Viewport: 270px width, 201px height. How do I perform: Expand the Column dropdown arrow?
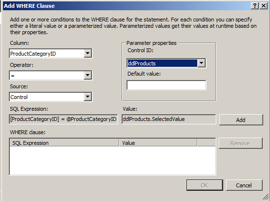(x=88, y=53)
